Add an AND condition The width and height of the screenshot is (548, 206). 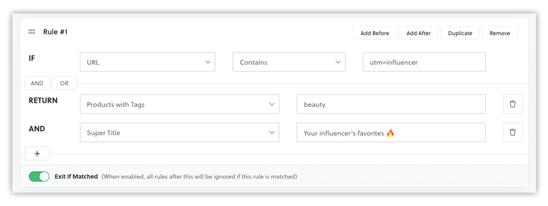(37, 83)
